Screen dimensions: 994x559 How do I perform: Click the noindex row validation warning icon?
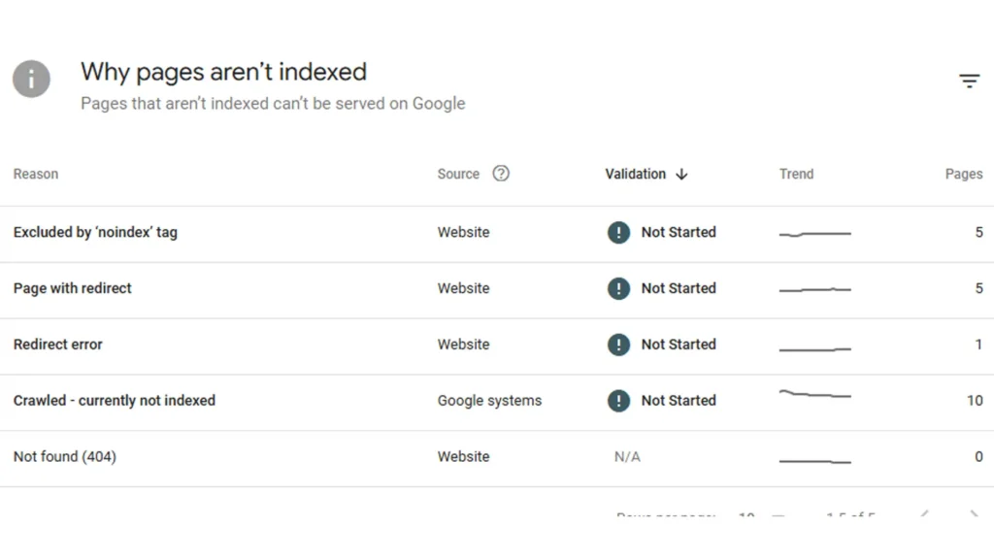click(618, 233)
